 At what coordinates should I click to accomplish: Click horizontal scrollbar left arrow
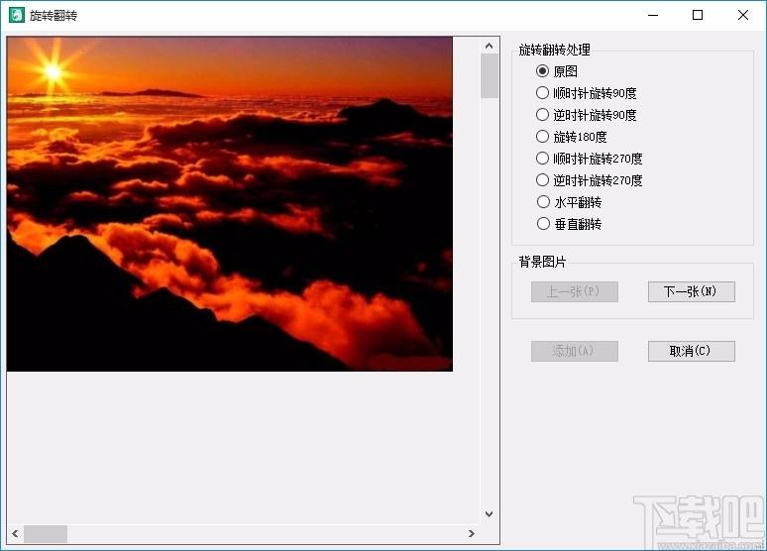15,534
